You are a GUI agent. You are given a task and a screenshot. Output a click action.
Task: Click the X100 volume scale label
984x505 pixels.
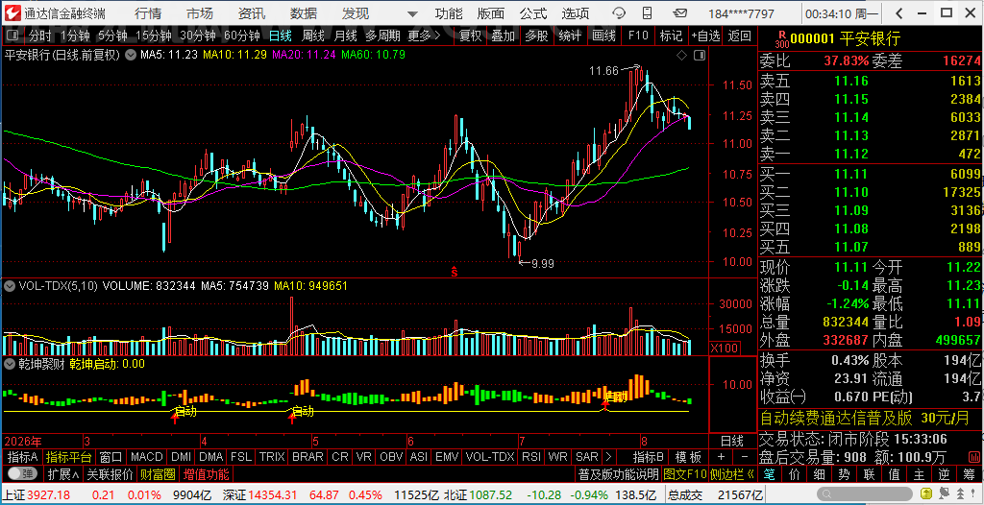tap(724, 348)
